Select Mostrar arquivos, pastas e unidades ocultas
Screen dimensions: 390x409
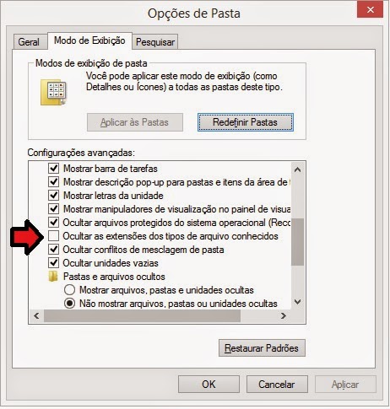[69, 290]
